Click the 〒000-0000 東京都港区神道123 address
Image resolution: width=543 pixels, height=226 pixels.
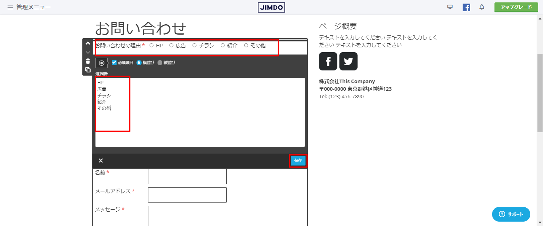355,89
